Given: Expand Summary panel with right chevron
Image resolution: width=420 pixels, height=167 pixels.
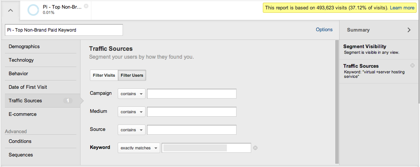Looking at the screenshot, I should coord(409,30).
